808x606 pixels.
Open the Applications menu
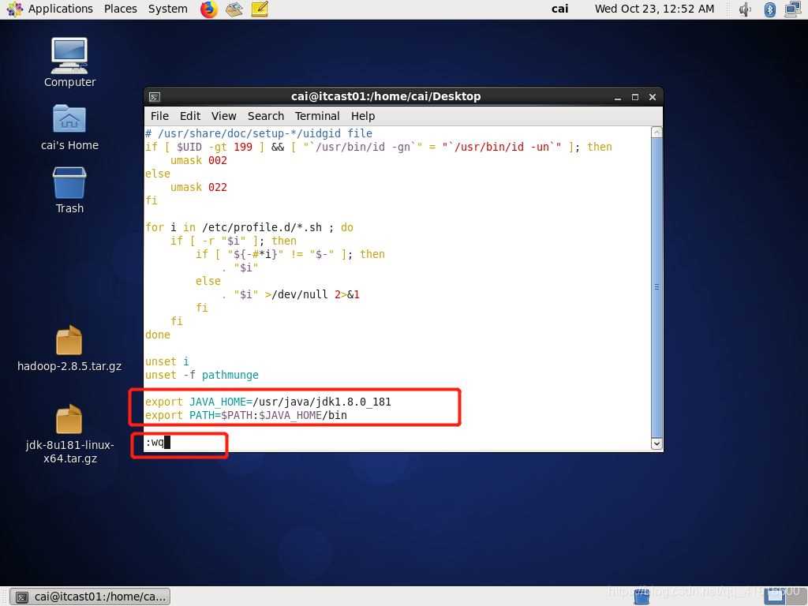click(x=52, y=9)
